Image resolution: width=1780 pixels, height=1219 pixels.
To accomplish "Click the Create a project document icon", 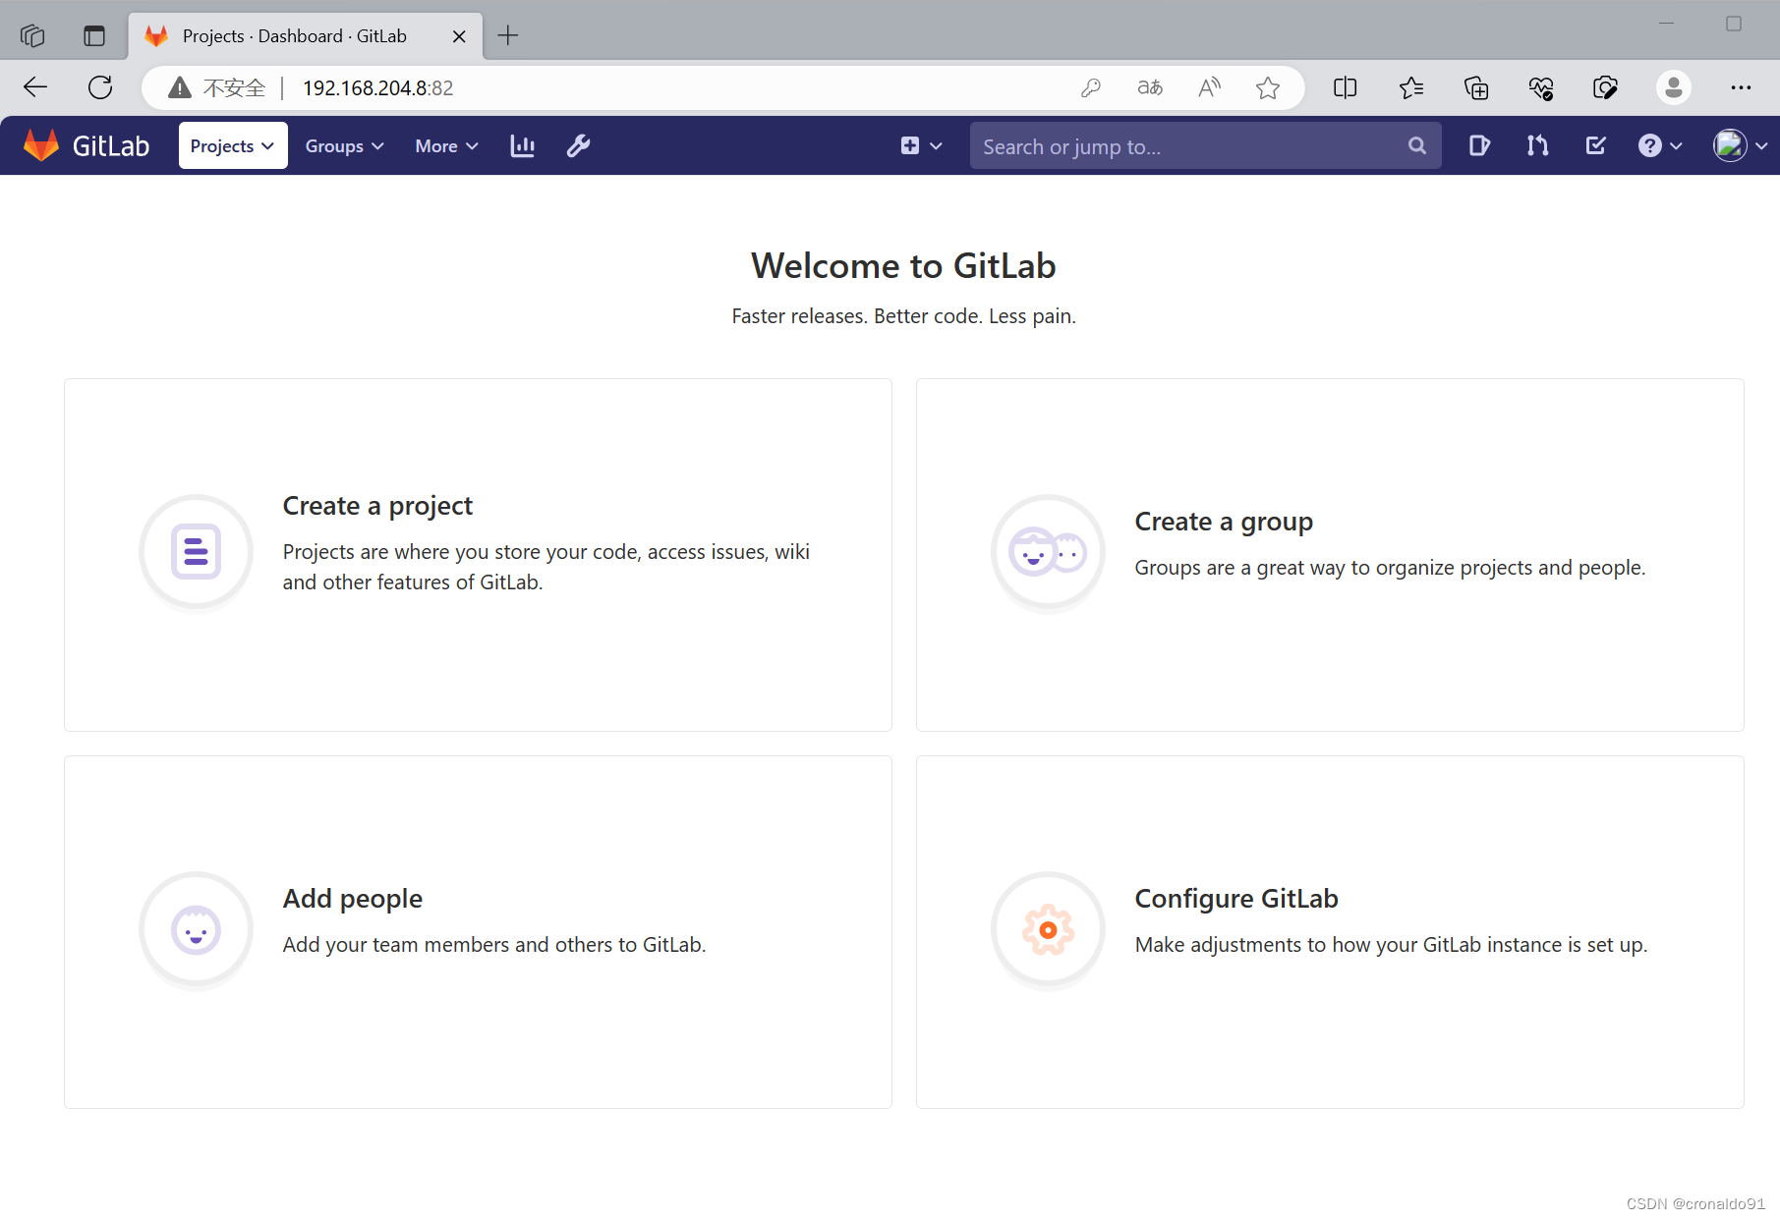I will 196,551.
